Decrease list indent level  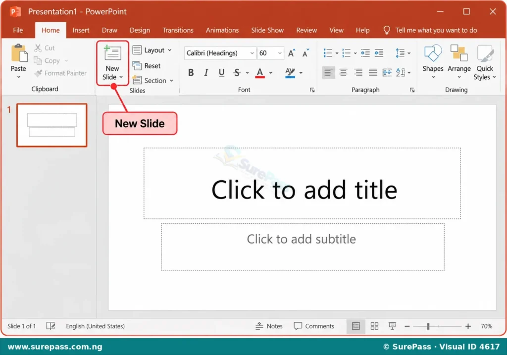[x=365, y=53]
